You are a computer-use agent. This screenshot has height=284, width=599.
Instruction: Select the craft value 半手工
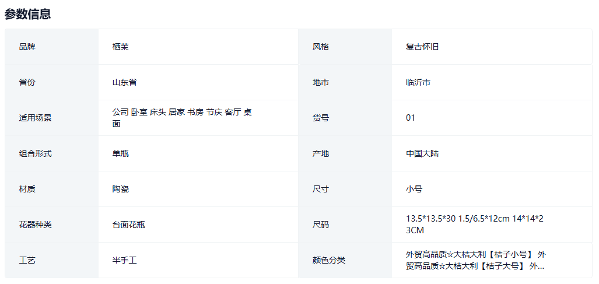point(124,260)
